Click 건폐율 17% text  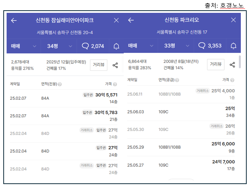[x=56, y=69]
